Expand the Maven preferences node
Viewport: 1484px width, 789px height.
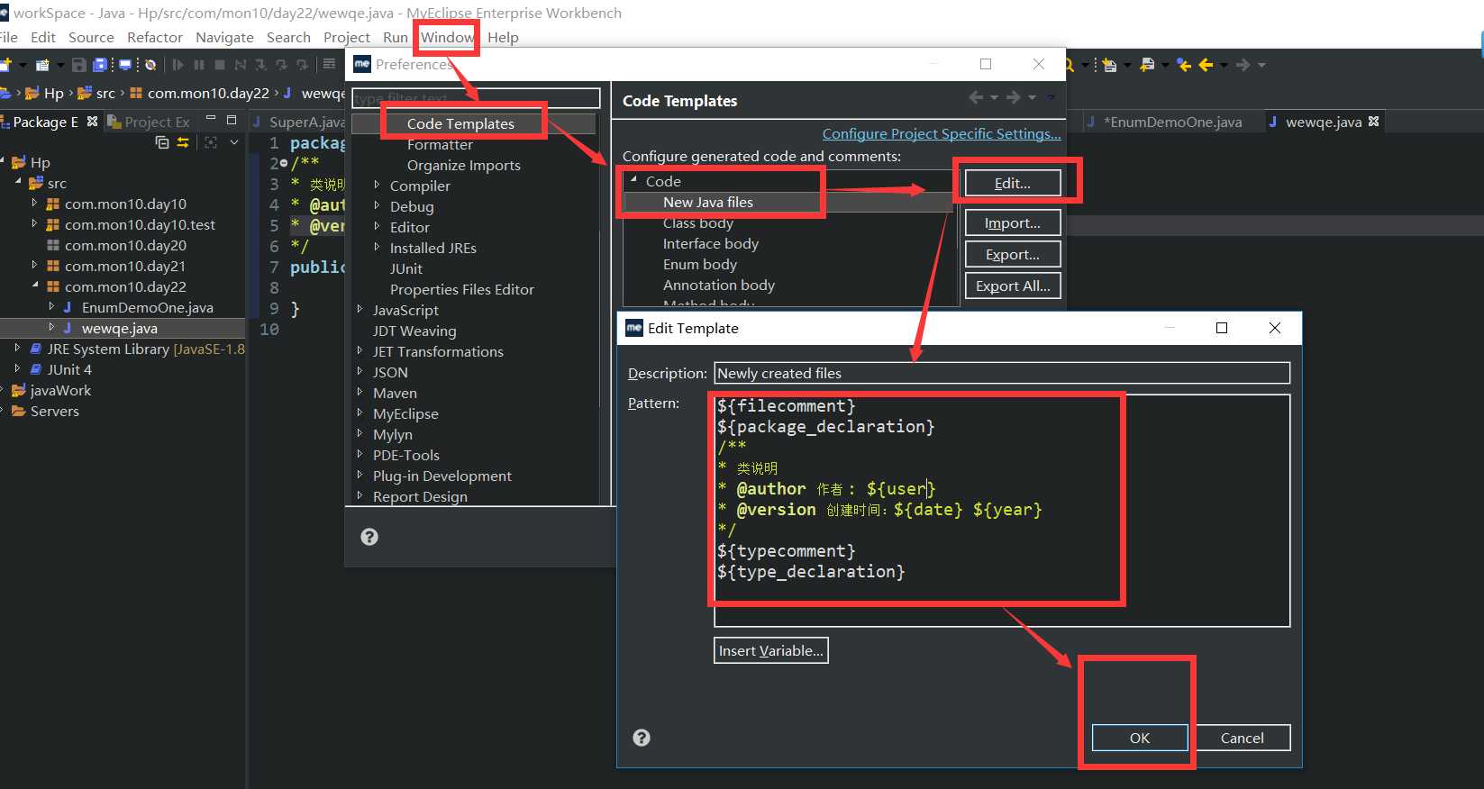point(360,392)
